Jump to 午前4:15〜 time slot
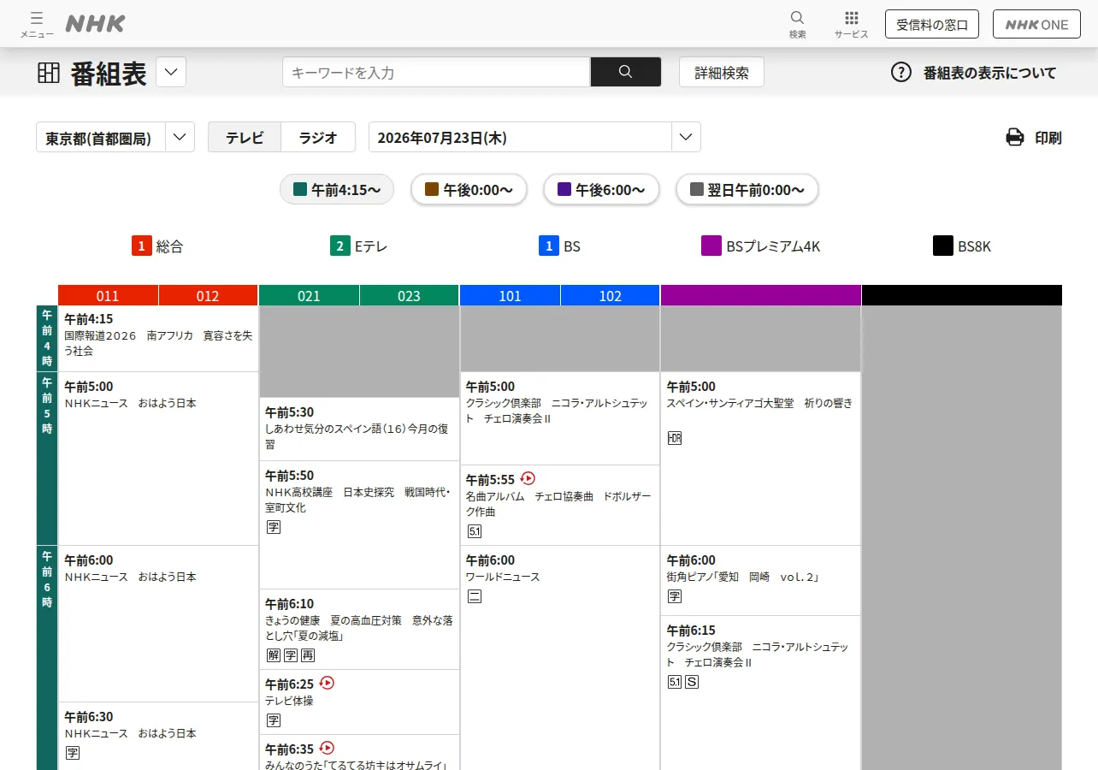 (x=337, y=189)
